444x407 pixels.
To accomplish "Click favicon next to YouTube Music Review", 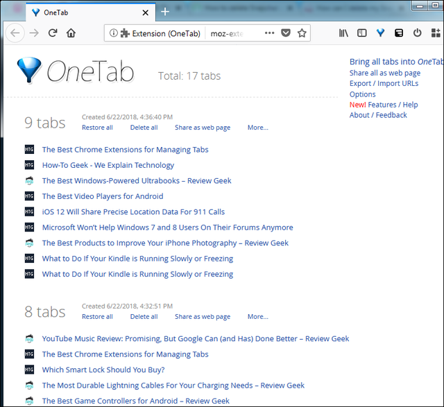I will (x=29, y=338).
